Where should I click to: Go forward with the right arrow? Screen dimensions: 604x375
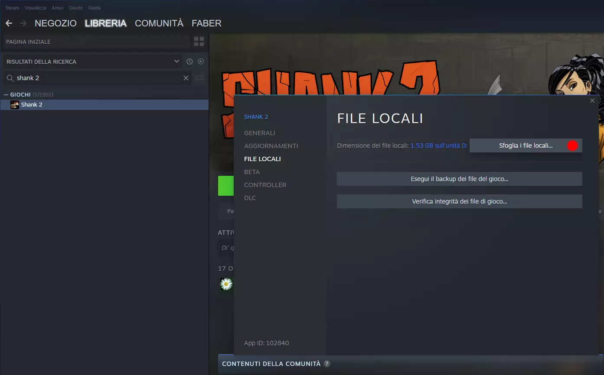pos(23,23)
